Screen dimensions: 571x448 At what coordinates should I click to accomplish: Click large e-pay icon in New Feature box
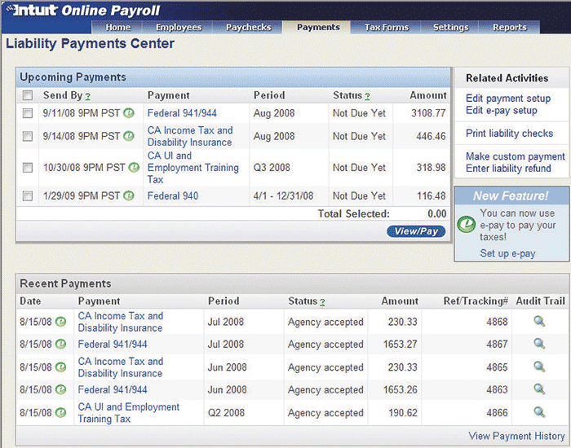tap(467, 224)
